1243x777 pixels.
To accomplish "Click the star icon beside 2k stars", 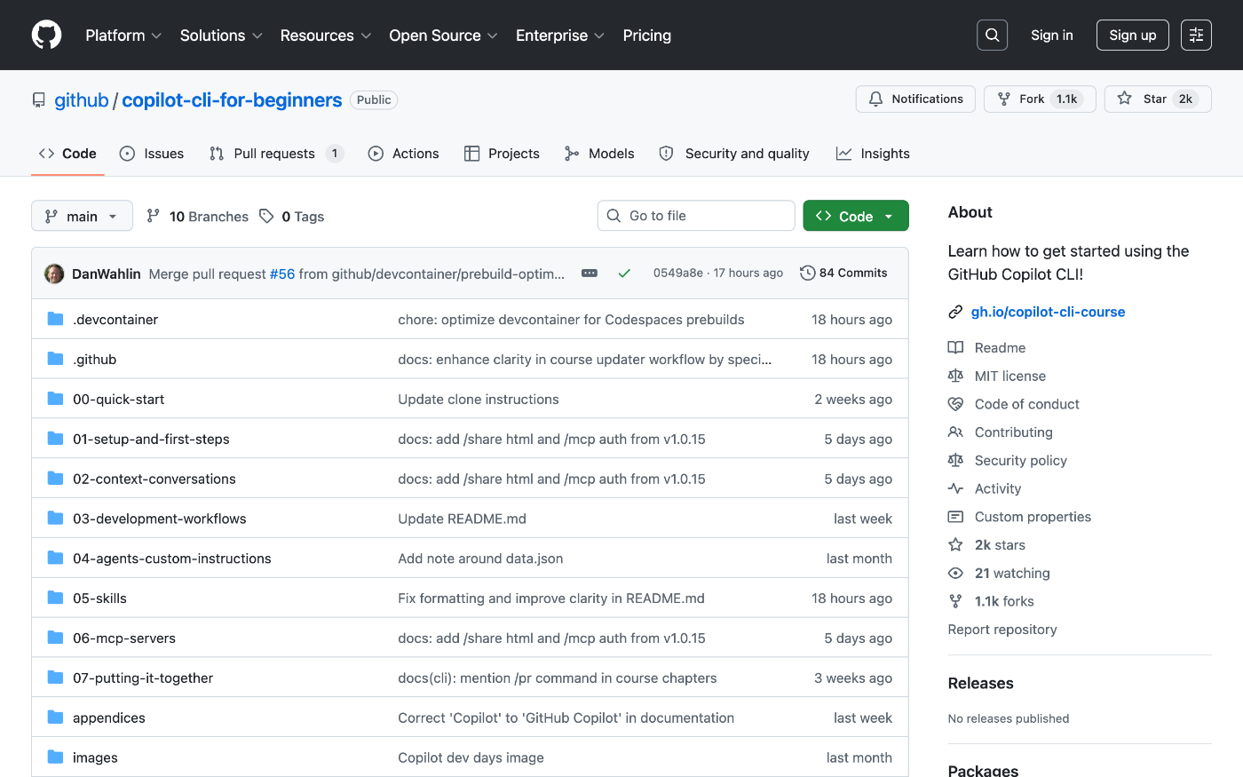I will coord(955,545).
